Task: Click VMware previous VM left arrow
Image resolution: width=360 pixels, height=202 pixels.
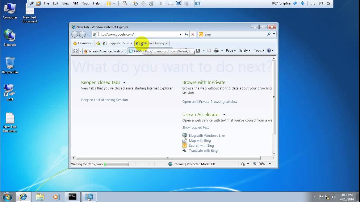Action: (x=295, y=3)
